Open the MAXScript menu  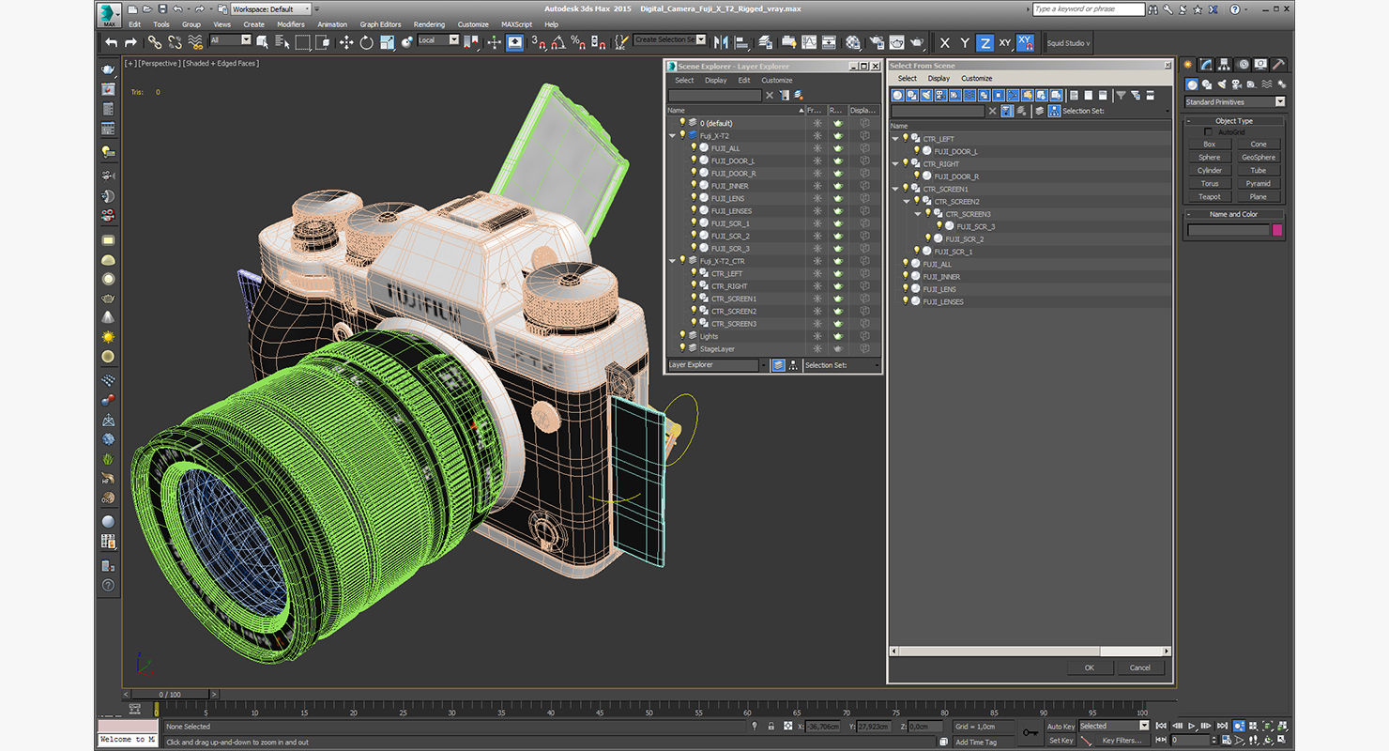[516, 24]
